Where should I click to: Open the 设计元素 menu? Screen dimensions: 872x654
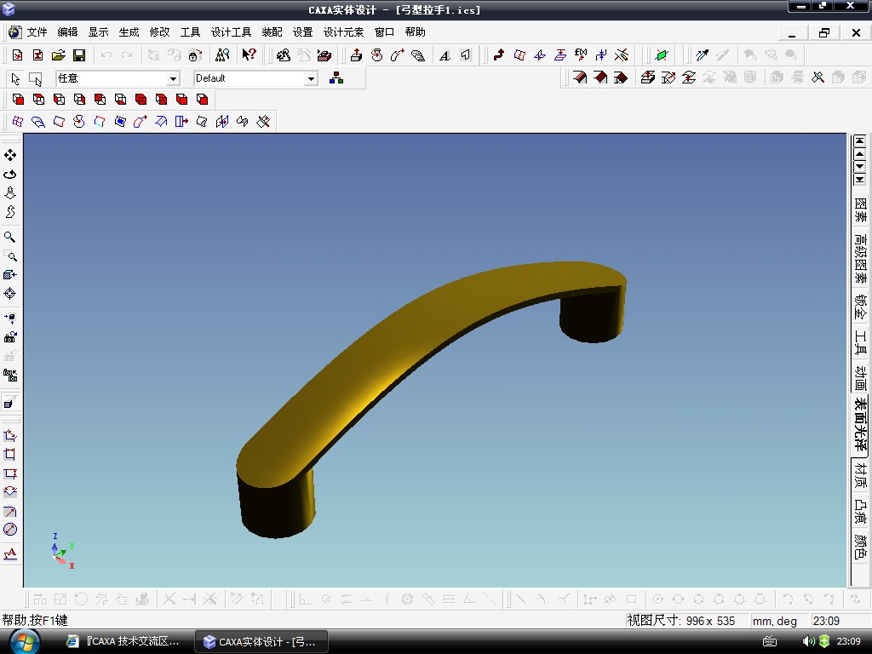(344, 32)
